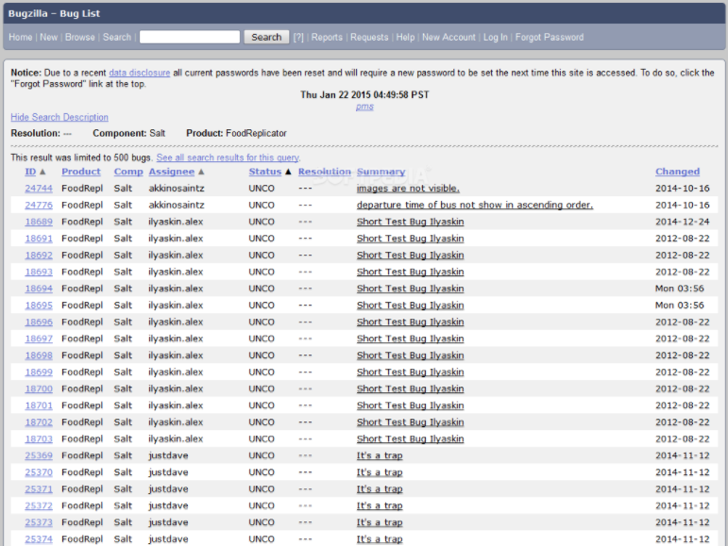Open bug ID 18694

39,289
